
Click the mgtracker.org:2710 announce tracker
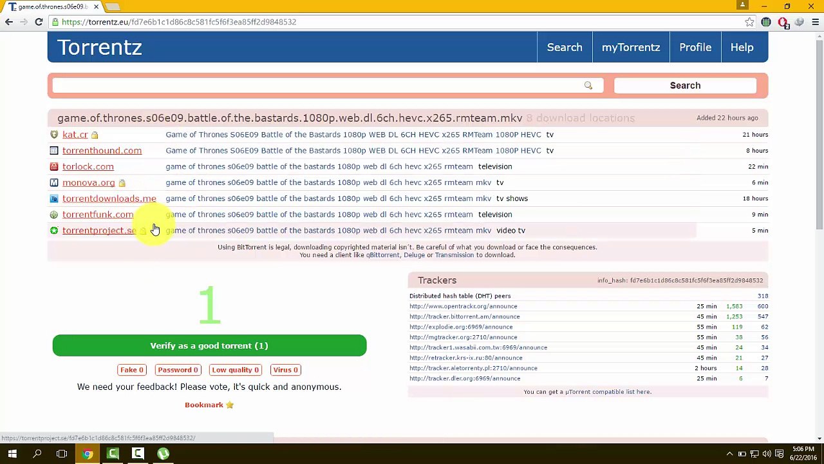click(464, 338)
